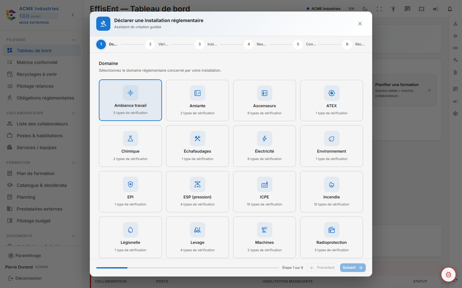Viewport: 462px width, 288px height.
Task: Open the ticket icon in the header
Action: coord(422,9)
